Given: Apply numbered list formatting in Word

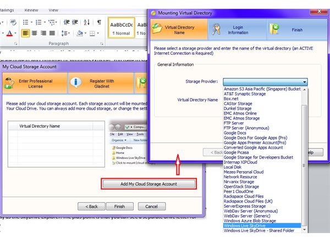Looking at the screenshot, I should pyautogui.click(x=38, y=22).
